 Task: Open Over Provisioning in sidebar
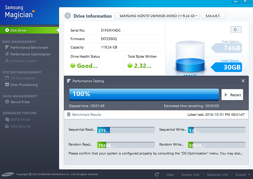(24, 85)
